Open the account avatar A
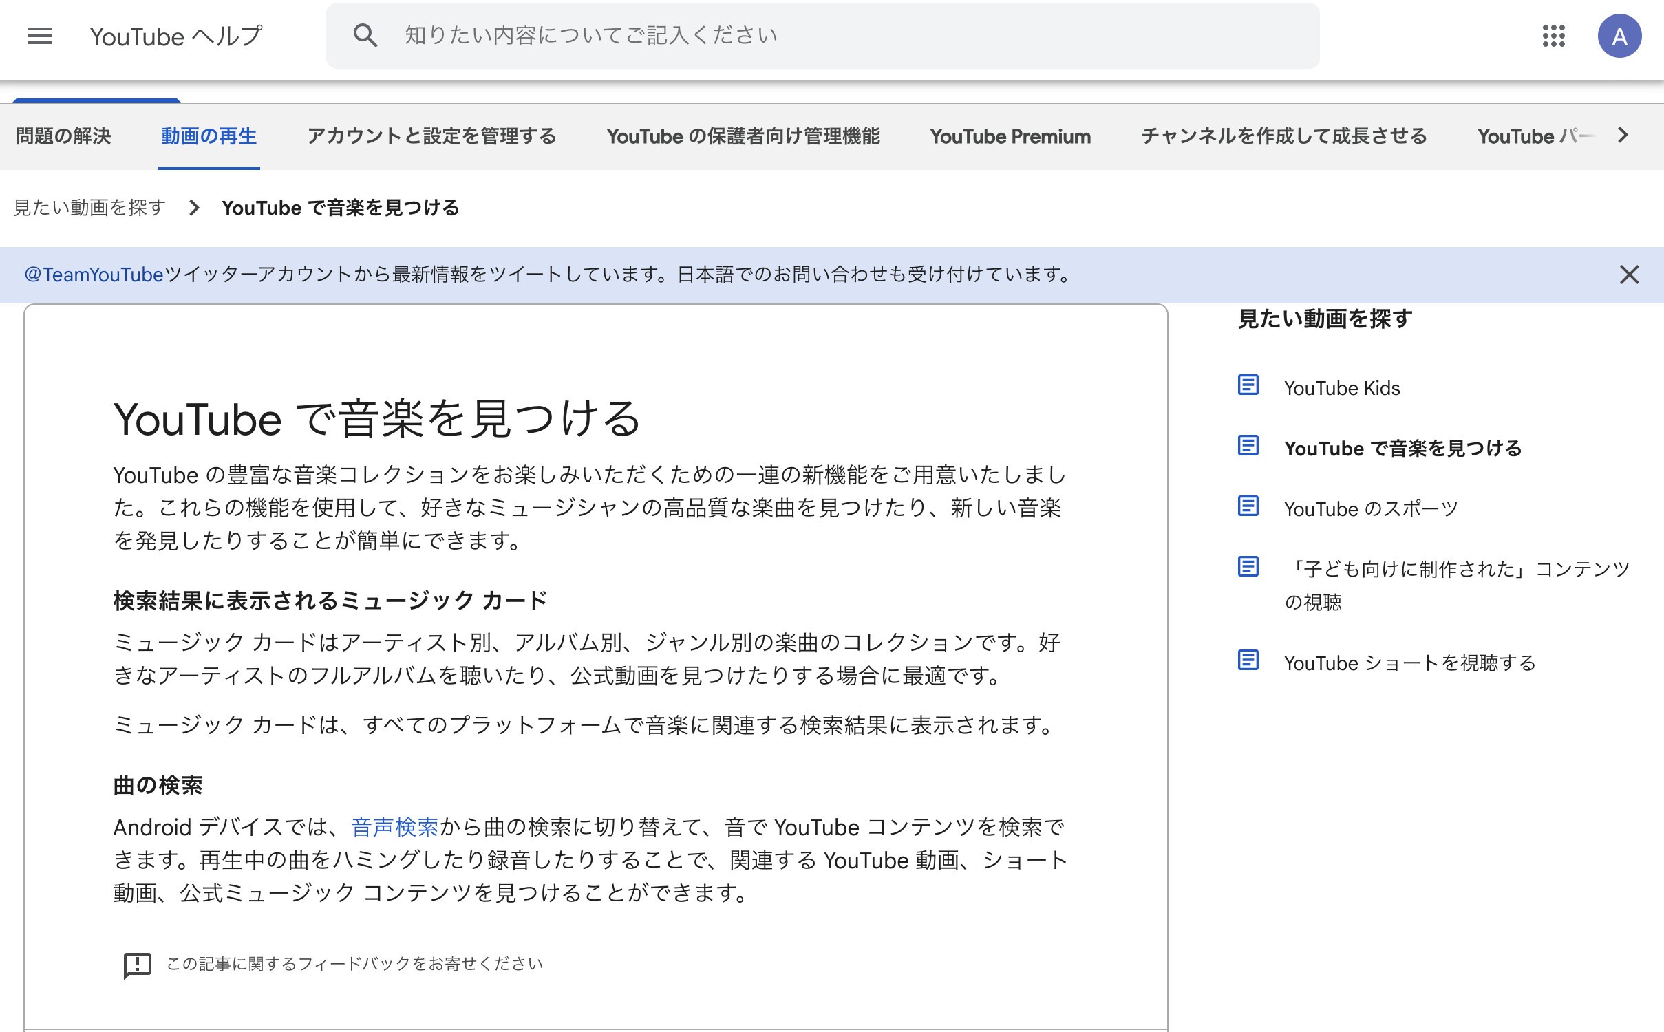 (1619, 36)
